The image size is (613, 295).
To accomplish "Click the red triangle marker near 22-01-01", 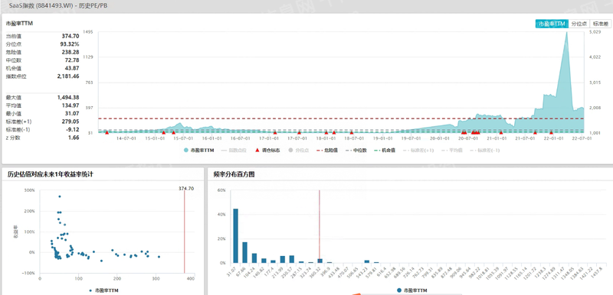I will 551,132.
